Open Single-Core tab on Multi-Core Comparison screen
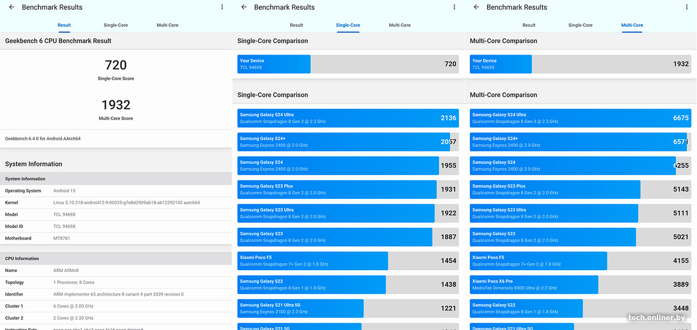 point(580,26)
